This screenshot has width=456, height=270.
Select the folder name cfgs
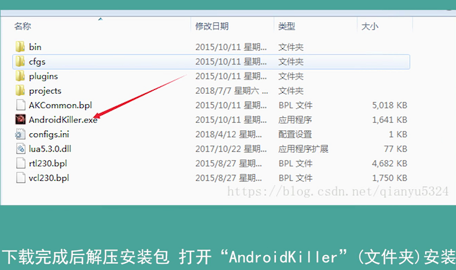[37, 62]
